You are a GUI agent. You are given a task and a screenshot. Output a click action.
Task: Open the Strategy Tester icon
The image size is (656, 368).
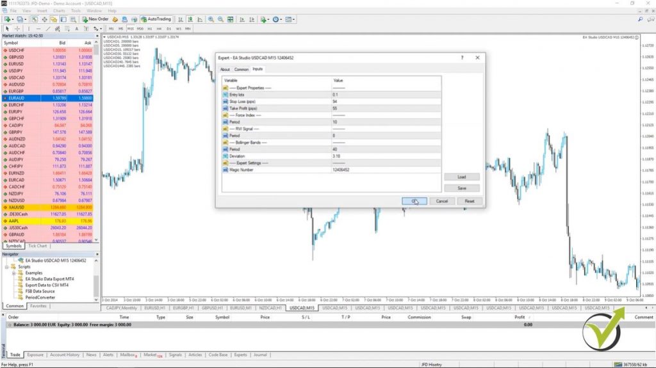click(x=73, y=19)
